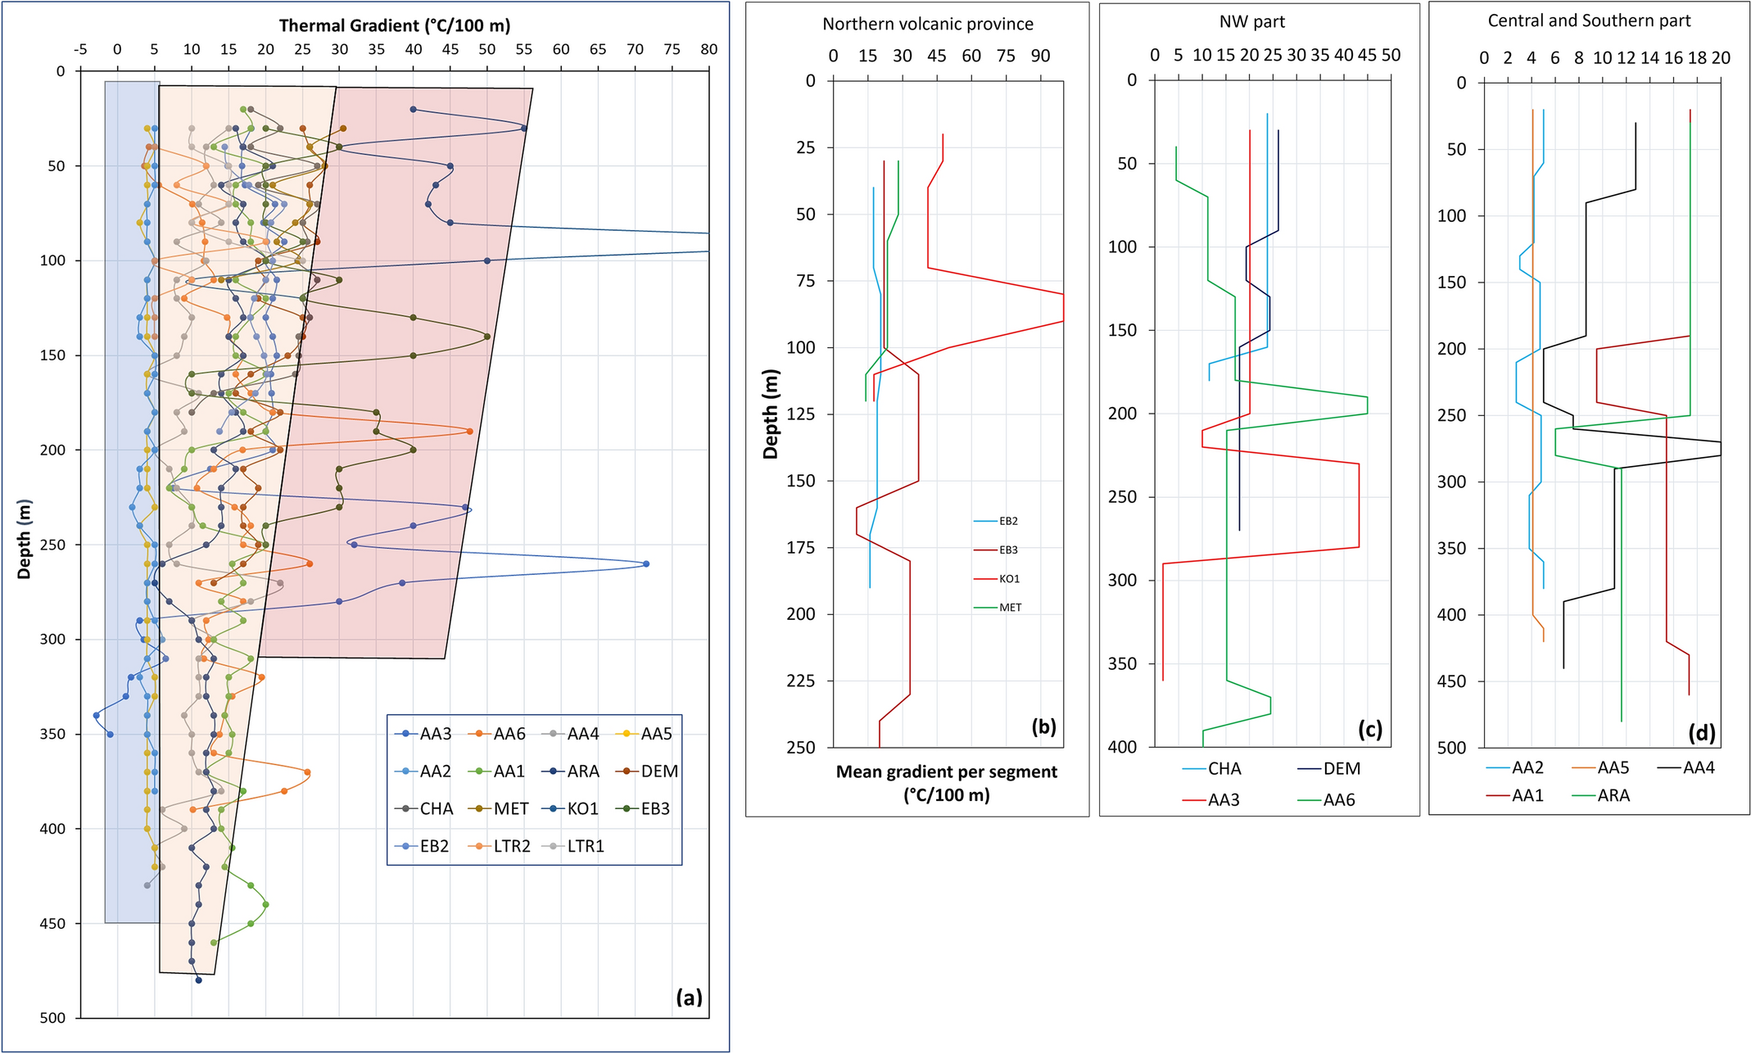
Task: Click the 'NW part' chart title
Action: [x=1251, y=22]
